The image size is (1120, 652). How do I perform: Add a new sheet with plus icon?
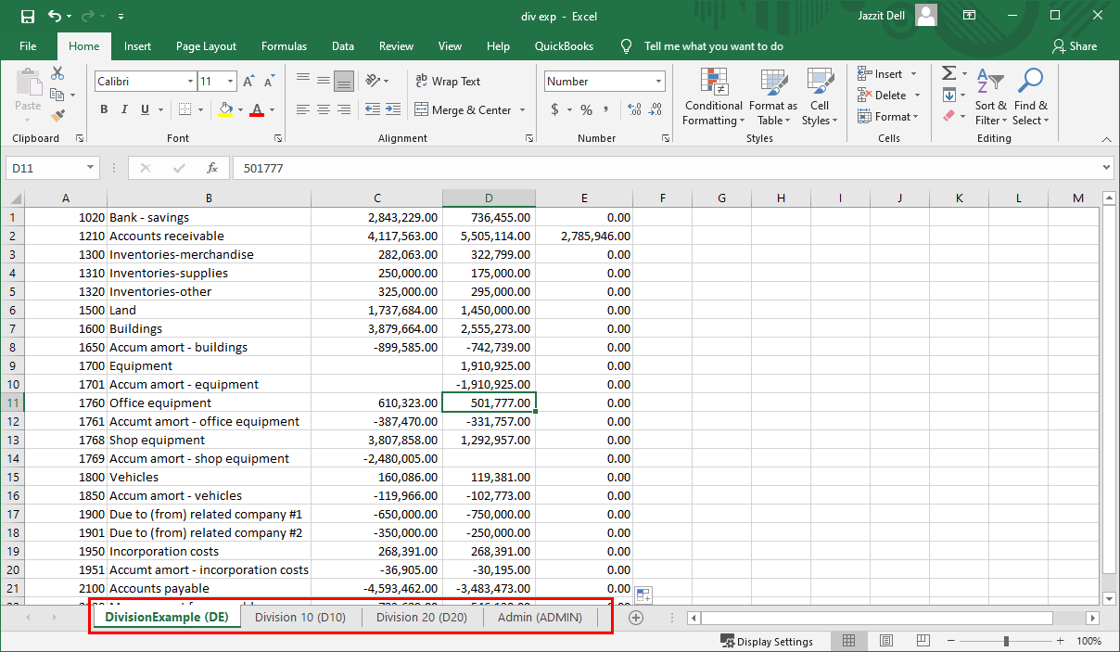[636, 618]
